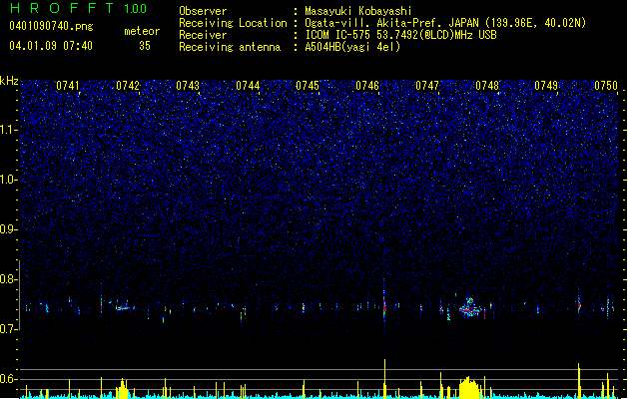Click ICOM IC-575 receiver details
The height and width of the screenshot is (399, 628).
[400, 35]
